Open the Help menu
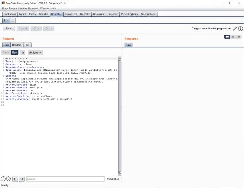244x188 pixels. point(53,8)
